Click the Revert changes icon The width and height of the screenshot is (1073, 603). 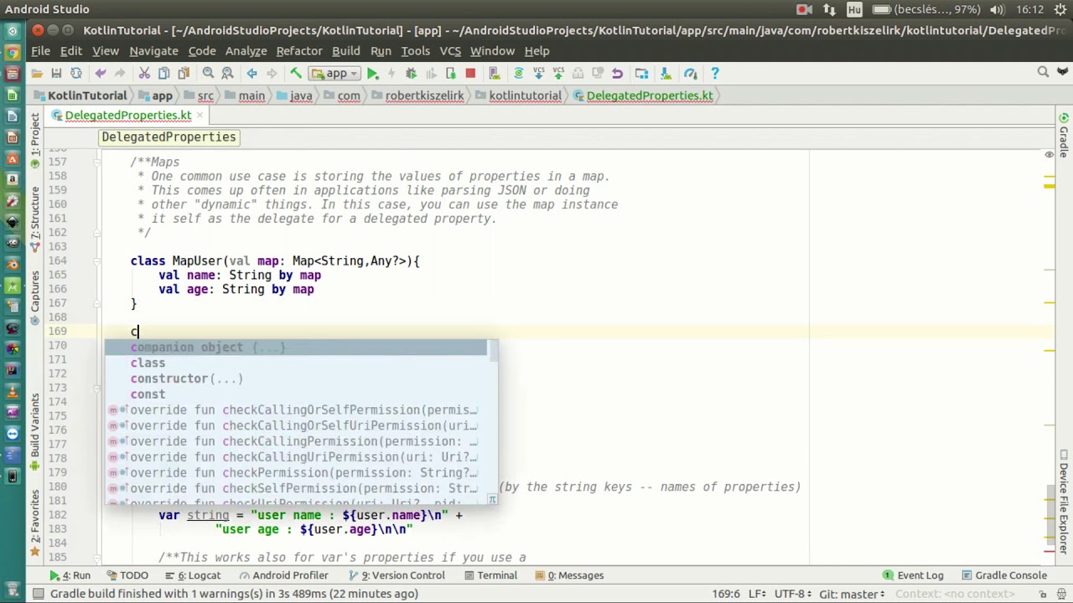(617, 73)
